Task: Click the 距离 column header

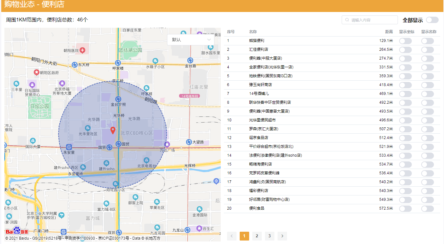Action: click(x=389, y=32)
